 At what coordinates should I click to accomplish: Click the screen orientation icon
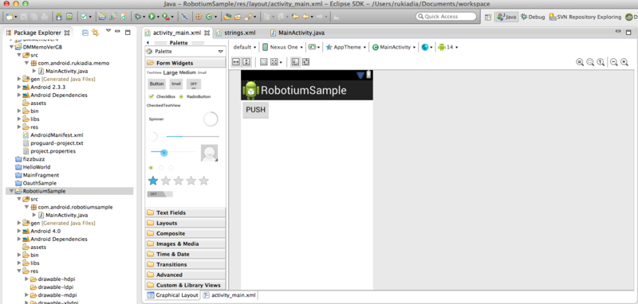(x=313, y=47)
